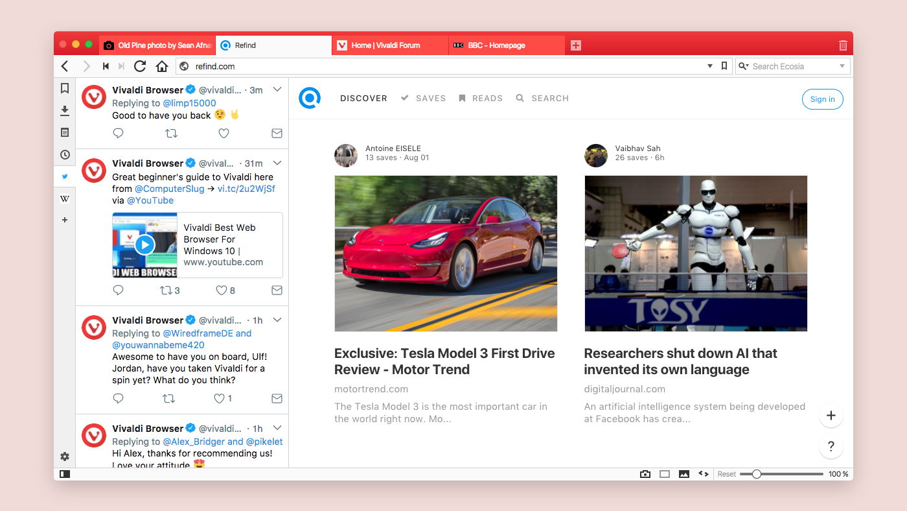
Task: Message the 'Good to have you back' tweet
Action: (x=277, y=133)
